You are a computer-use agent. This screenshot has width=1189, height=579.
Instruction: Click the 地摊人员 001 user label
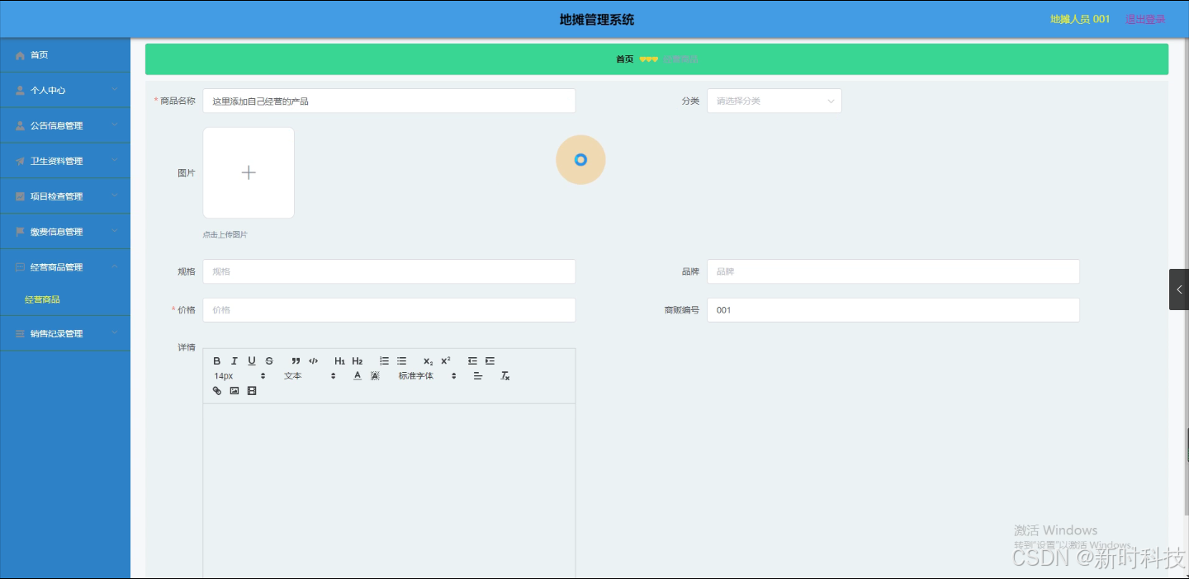pos(1080,19)
